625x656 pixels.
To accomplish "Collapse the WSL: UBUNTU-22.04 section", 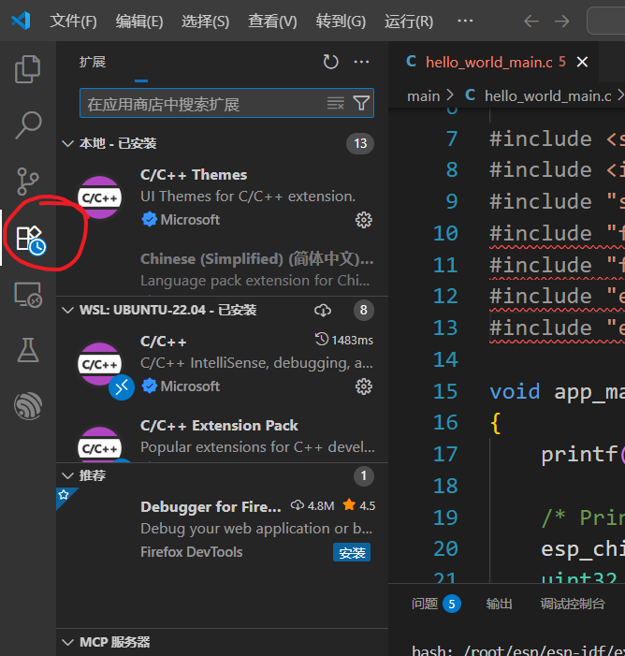I will tap(67, 310).
